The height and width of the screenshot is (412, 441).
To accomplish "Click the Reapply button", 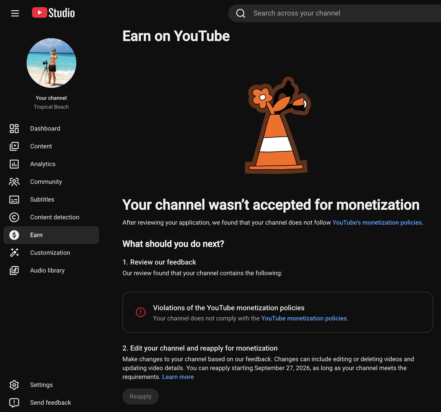I will click(140, 397).
